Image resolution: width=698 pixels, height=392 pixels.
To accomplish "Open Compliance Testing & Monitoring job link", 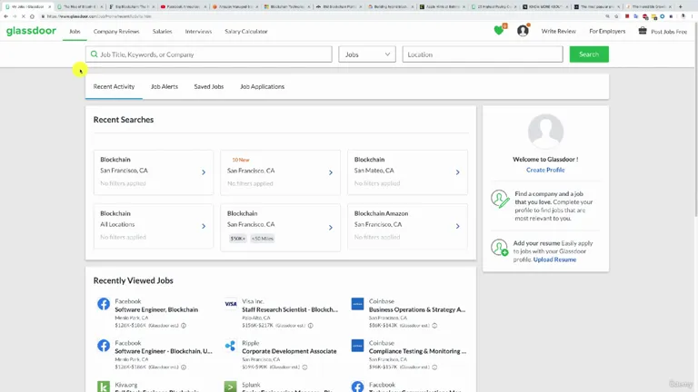I will click(417, 351).
